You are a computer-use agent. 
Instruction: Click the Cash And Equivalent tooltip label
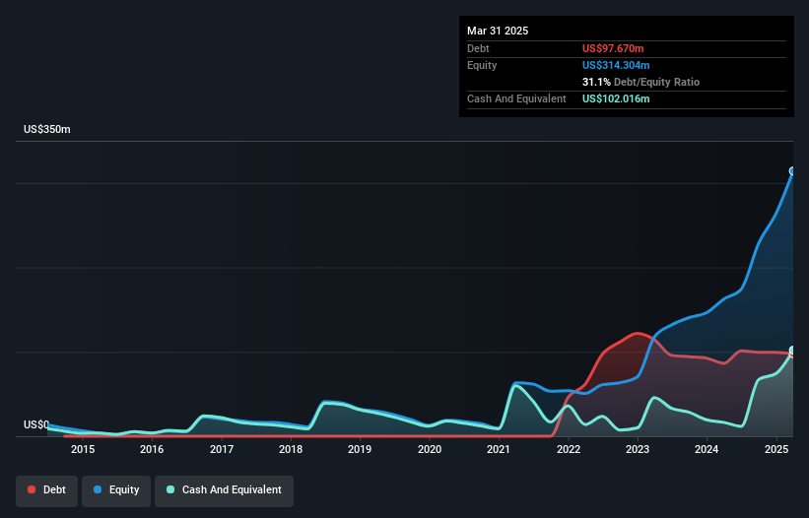516,98
